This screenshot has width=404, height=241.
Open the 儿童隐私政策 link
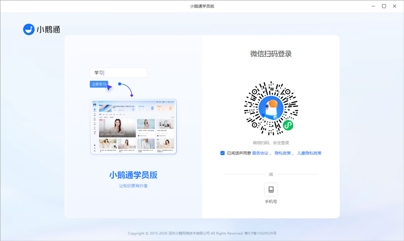click(x=309, y=153)
